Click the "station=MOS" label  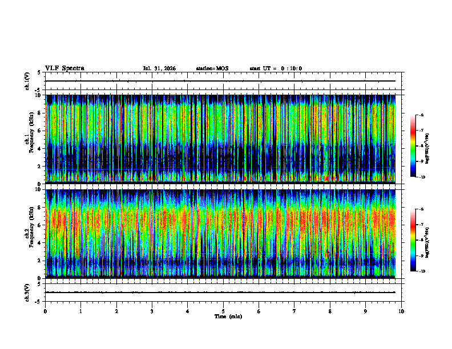point(212,68)
